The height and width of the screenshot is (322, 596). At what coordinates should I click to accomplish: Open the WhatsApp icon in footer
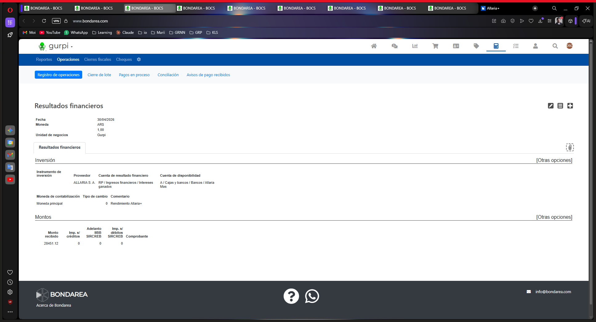pos(312,296)
